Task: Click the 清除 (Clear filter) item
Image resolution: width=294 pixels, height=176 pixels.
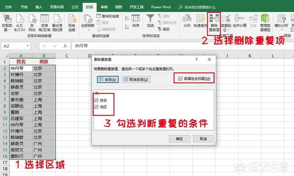Action: [164, 16]
